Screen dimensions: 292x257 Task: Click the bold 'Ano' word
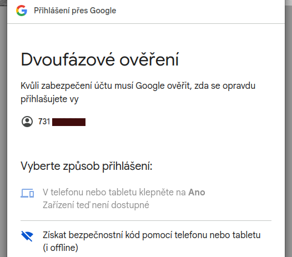(x=197, y=192)
